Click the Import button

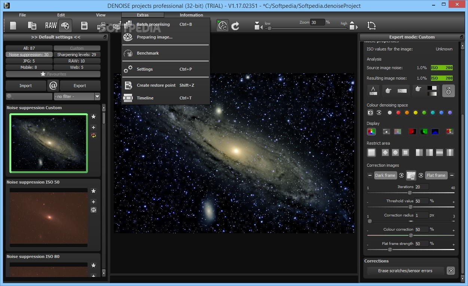click(x=26, y=86)
